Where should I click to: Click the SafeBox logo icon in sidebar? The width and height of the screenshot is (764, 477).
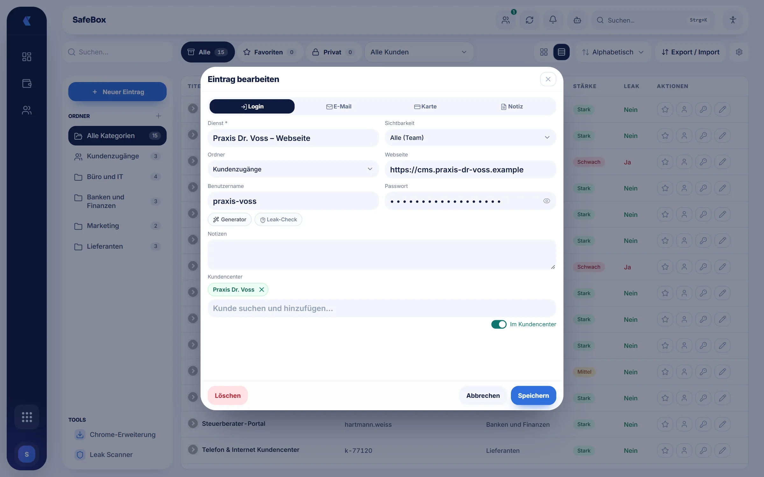coord(27,21)
